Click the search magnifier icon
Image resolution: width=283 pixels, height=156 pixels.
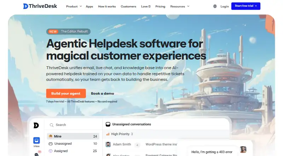point(52,125)
